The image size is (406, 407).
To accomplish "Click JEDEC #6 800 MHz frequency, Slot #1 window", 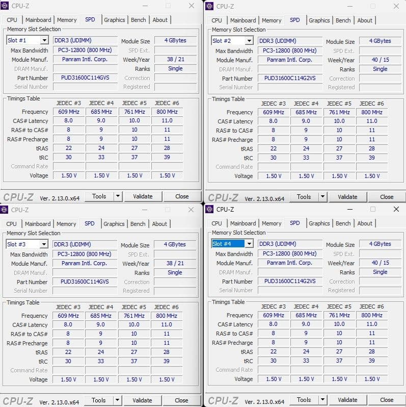I will (167, 112).
